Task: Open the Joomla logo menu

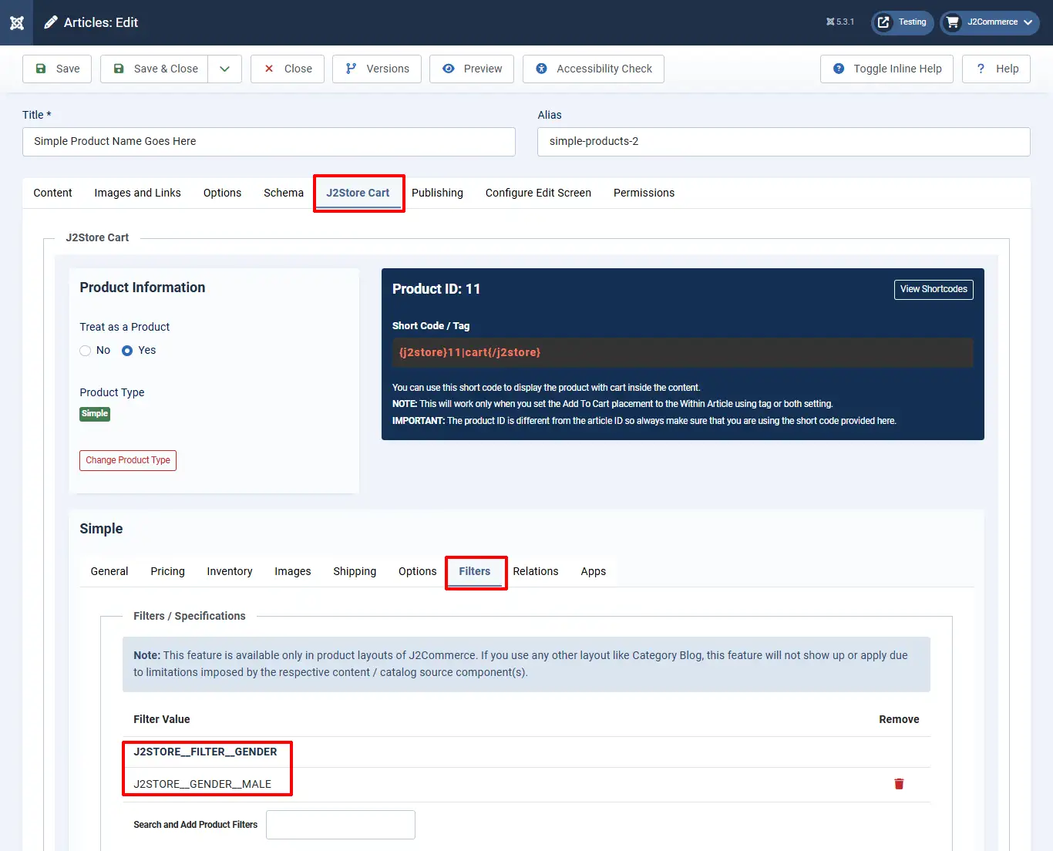Action: tap(17, 22)
